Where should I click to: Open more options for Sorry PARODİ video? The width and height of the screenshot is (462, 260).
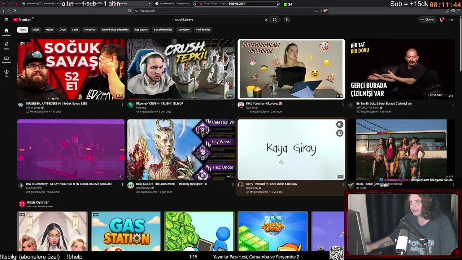(343, 185)
